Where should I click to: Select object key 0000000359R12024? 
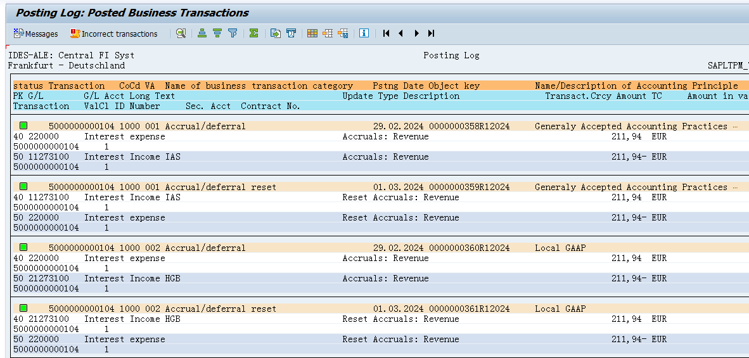[x=469, y=187]
